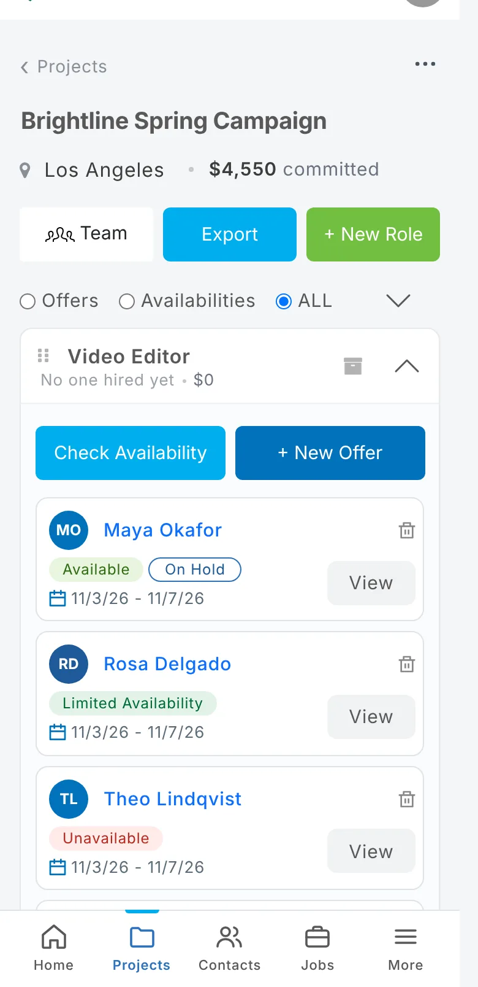Click Maya Okafor's MO avatar

pyautogui.click(x=69, y=530)
